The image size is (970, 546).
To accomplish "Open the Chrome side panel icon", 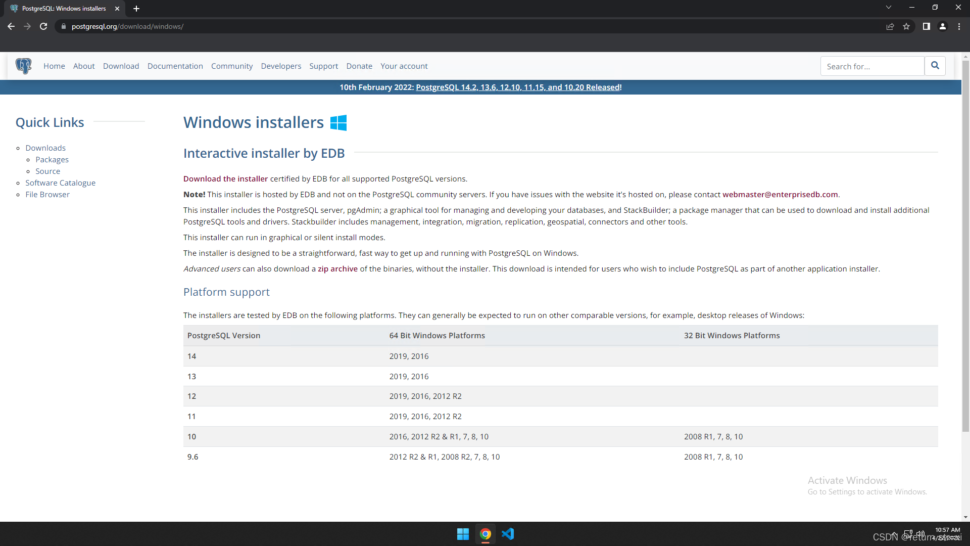I will [x=926, y=26].
